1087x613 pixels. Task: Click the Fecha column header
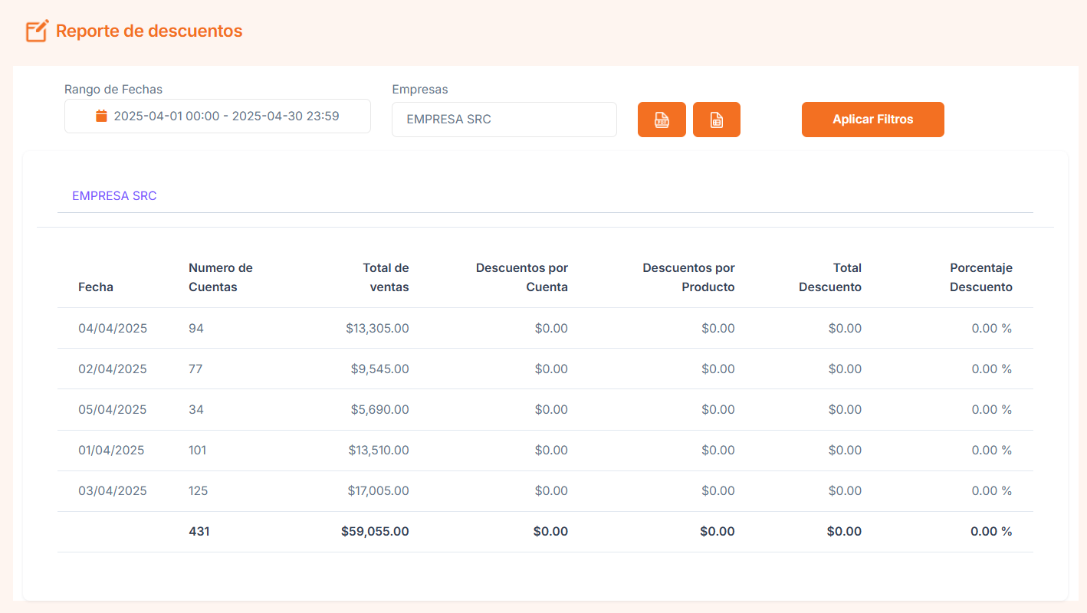click(x=96, y=287)
